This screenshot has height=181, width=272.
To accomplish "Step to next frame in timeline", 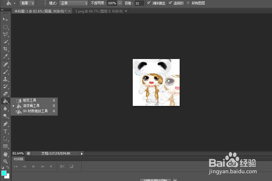I will (x=43, y=166).
